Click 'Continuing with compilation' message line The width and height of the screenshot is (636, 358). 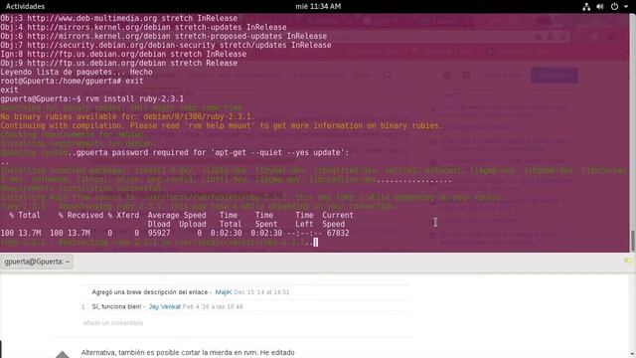[222, 125]
